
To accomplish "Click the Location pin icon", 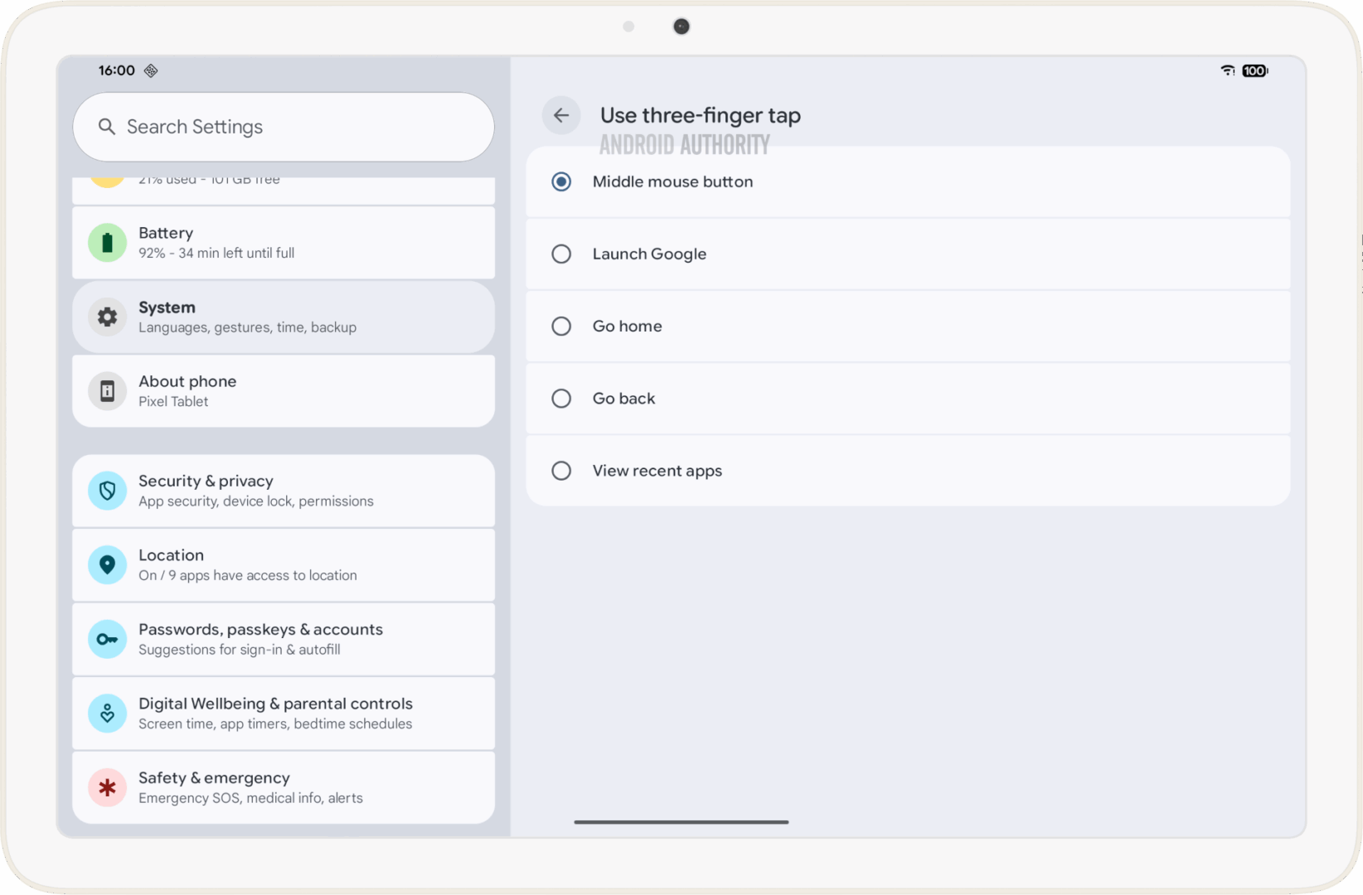I will (x=107, y=565).
